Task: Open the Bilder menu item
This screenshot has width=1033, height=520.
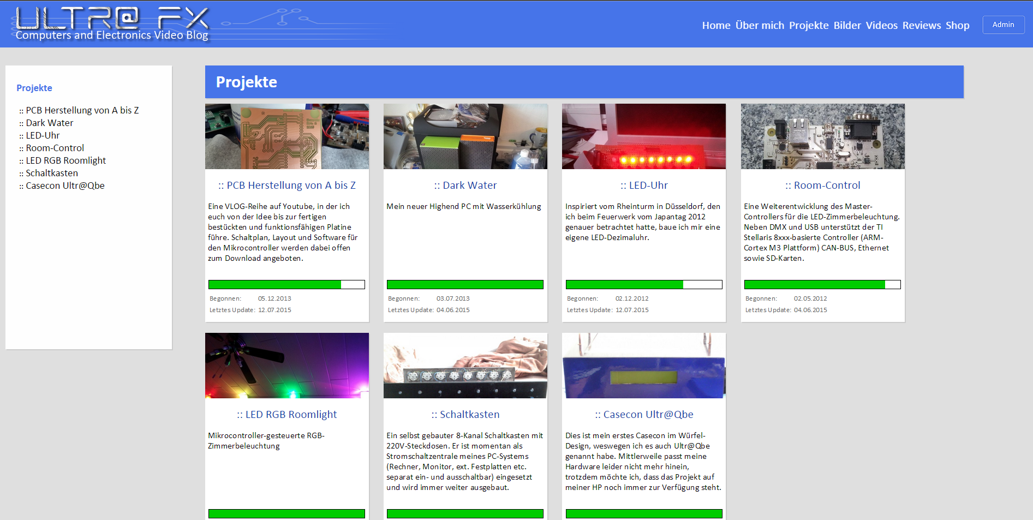Action: [847, 25]
